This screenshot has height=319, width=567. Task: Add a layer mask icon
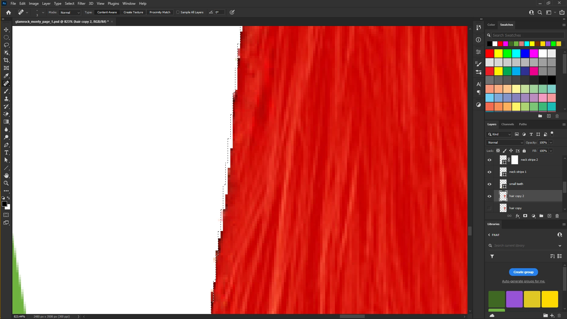525,216
